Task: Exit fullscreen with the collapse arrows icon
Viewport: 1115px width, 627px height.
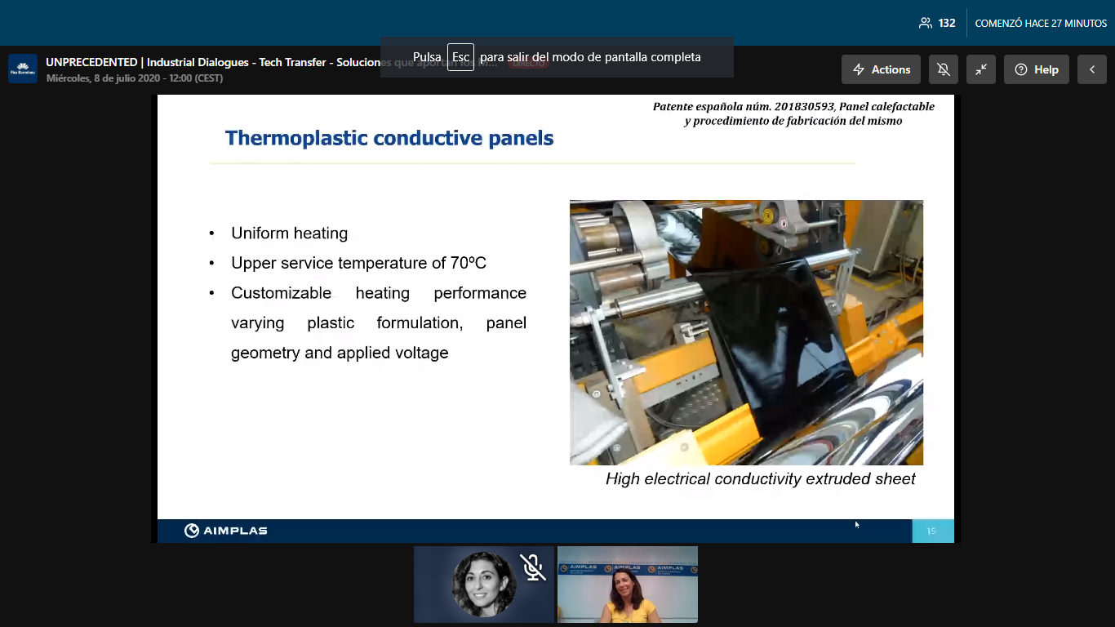Action: (x=981, y=69)
